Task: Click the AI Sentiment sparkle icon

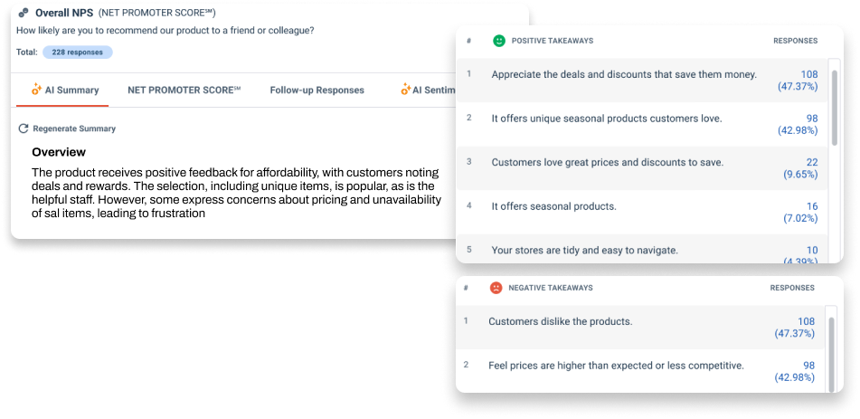Action: 404,90
